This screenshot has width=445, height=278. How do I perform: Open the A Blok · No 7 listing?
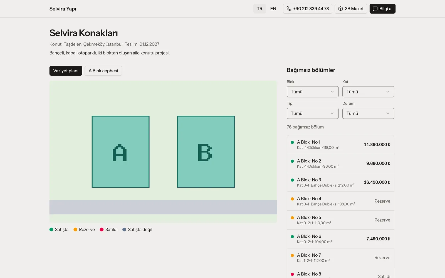pos(340,258)
